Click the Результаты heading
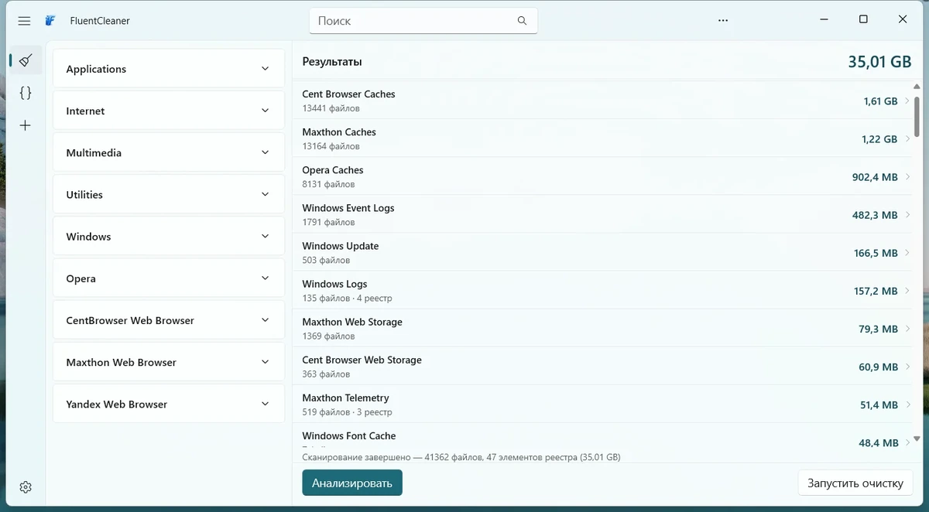This screenshot has height=512, width=929. pos(332,62)
